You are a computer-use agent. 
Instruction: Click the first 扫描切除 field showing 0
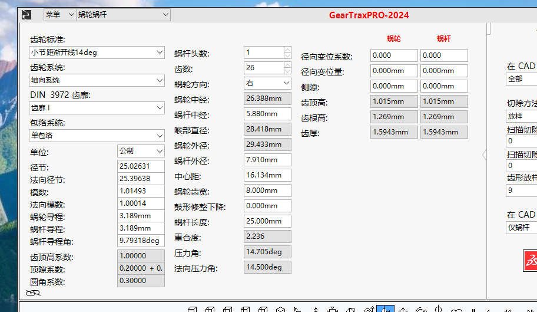click(521, 141)
